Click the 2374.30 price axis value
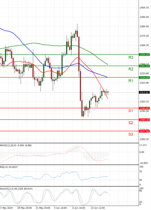151x210 pixels. pos(144,36)
